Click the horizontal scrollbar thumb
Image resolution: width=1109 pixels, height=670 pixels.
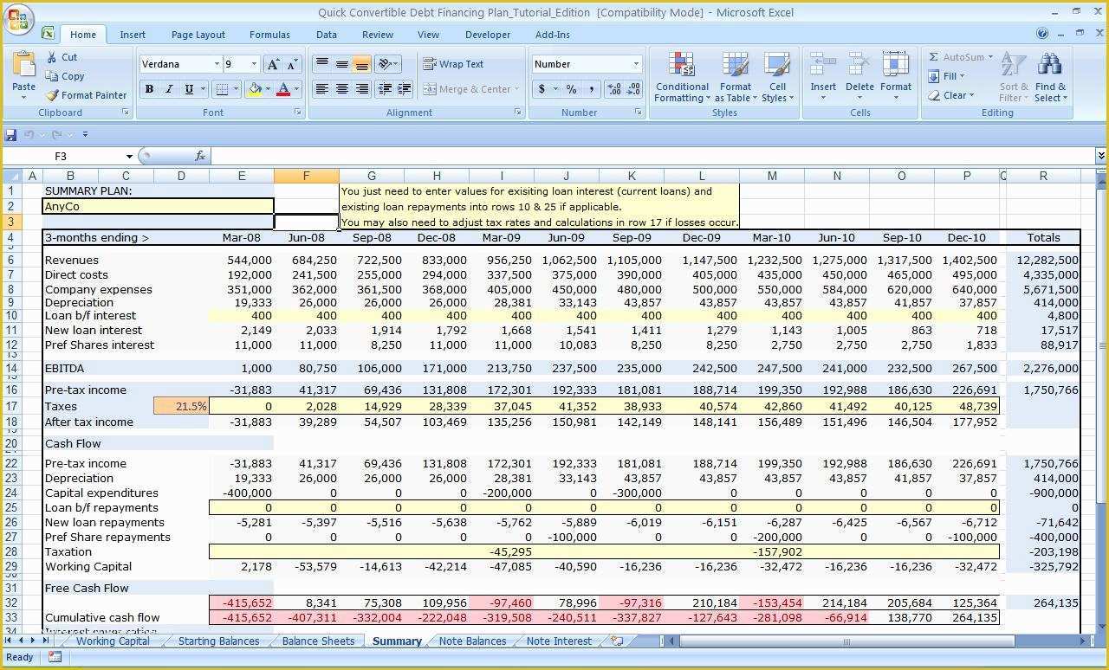846,641
